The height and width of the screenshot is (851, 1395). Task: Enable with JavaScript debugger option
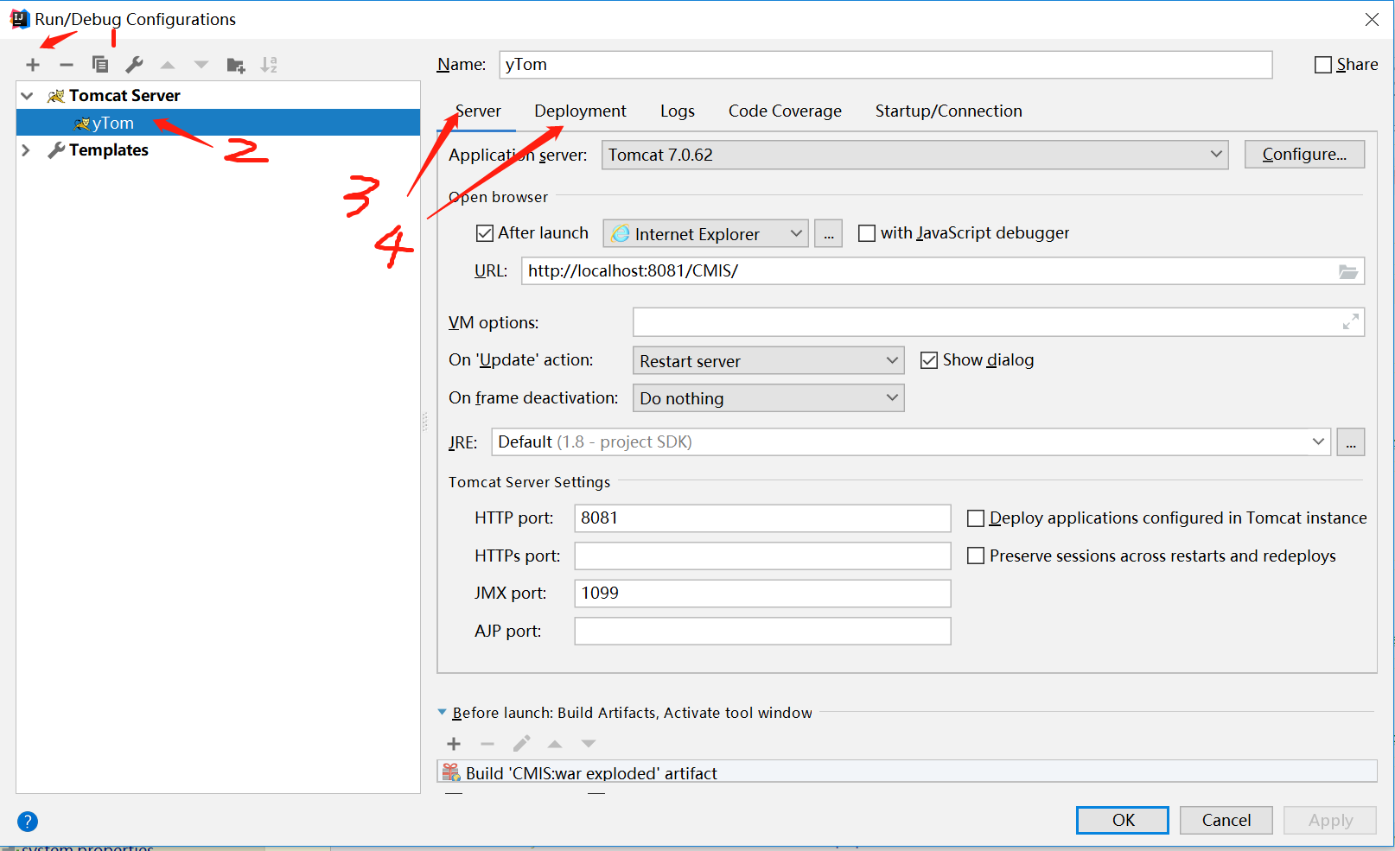tap(866, 233)
